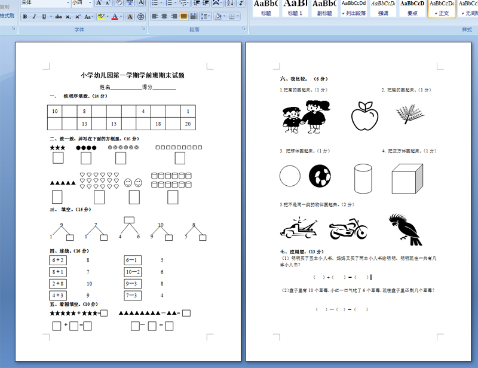Apply the 标题 1 style
Viewport: 478px width, 368px height.
[x=295, y=8]
